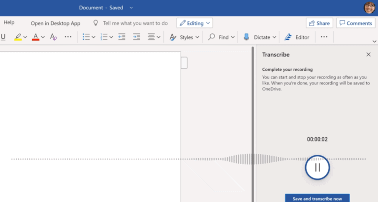Apply numbered list
The height and width of the screenshot is (202, 378).
[x=104, y=37]
